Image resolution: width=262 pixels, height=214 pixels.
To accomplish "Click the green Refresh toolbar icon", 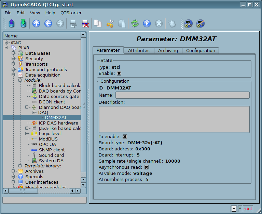I will click(x=135, y=23).
